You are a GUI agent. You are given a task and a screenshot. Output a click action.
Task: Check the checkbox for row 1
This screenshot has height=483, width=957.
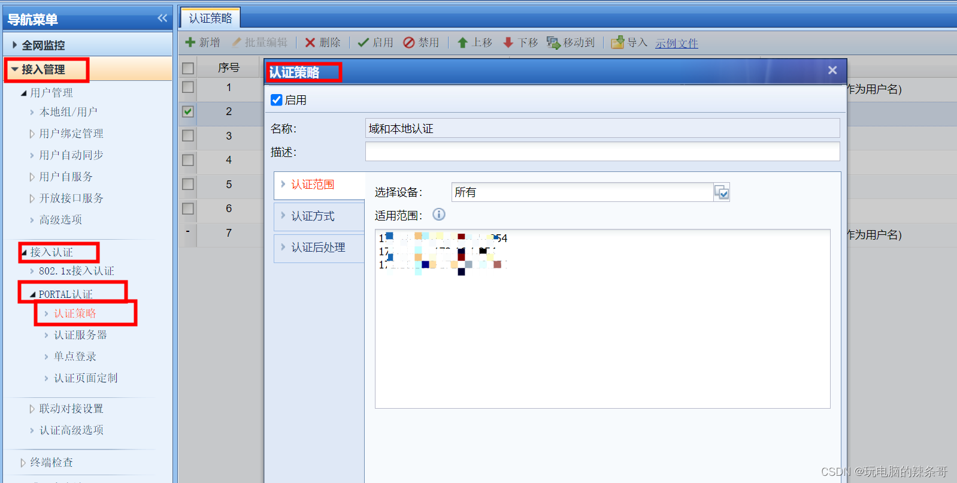(x=188, y=87)
